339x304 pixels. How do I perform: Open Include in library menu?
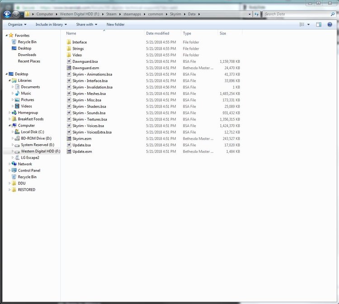pyautogui.click(x=51, y=24)
